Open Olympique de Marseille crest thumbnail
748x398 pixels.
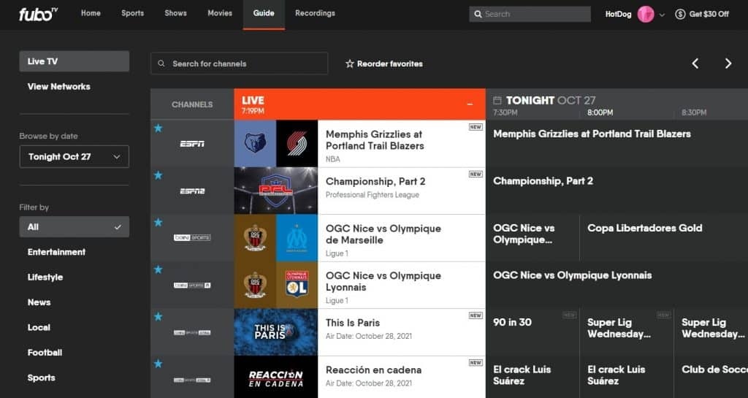pos(297,238)
